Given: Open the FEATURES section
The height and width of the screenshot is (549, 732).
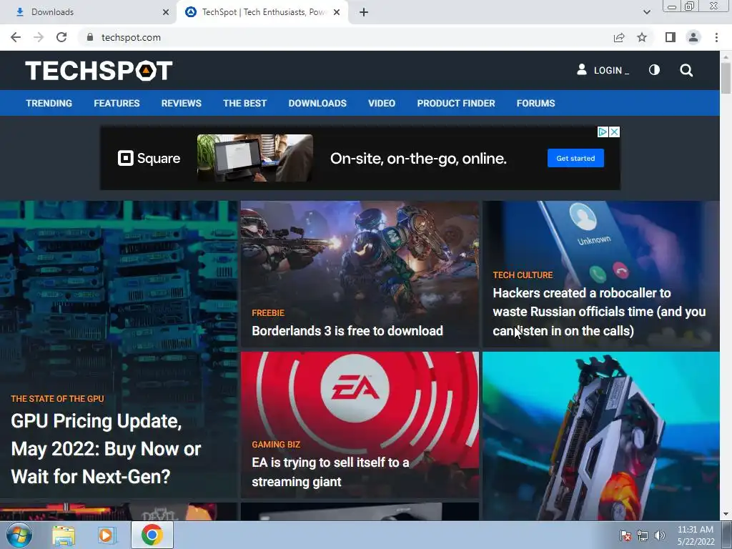Looking at the screenshot, I should pyautogui.click(x=117, y=103).
